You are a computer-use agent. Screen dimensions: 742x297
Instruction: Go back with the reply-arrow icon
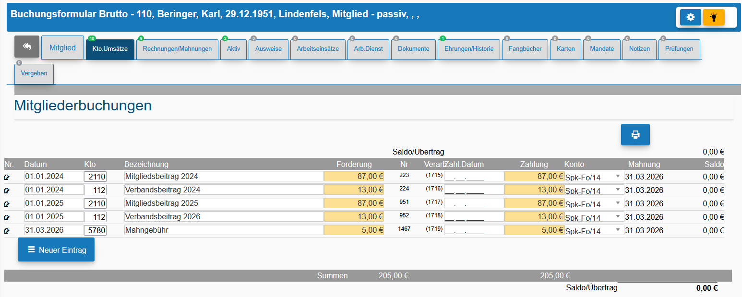tap(27, 47)
